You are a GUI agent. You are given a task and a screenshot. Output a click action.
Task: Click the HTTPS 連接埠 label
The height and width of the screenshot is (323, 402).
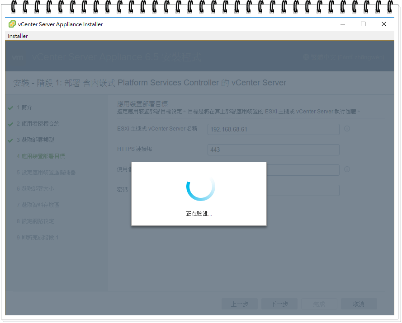pyautogui.click(x=135, y=149)
